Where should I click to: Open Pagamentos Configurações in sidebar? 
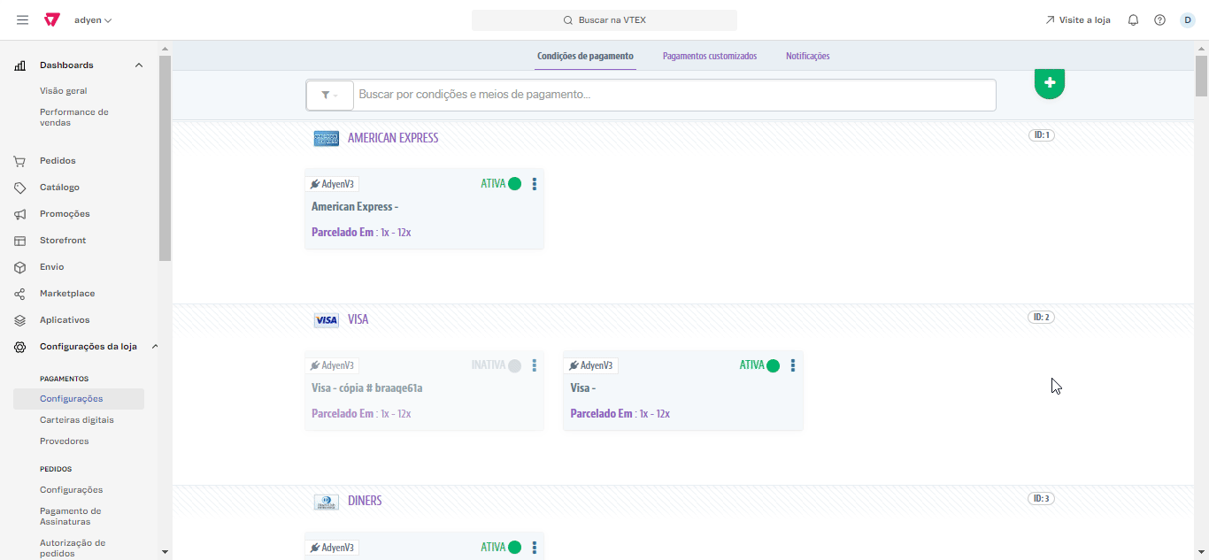click(79, 399)
